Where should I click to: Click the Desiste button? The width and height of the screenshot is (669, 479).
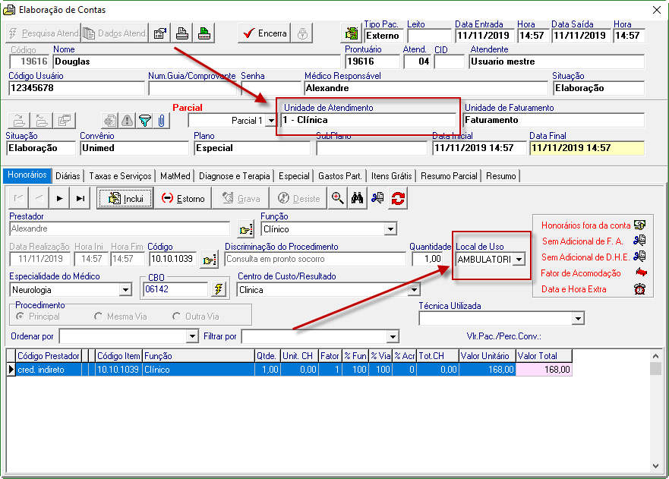point(299,198)
